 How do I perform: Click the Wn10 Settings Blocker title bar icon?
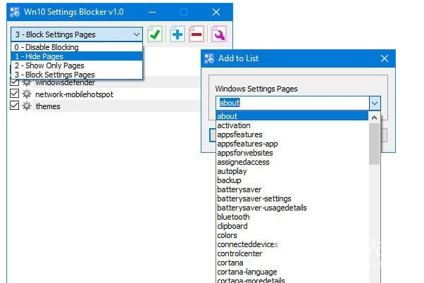tap(15, 12)
